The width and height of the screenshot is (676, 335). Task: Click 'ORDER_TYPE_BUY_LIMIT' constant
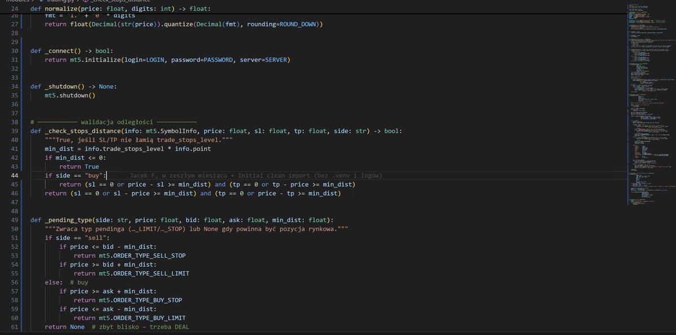click(149, 318)
